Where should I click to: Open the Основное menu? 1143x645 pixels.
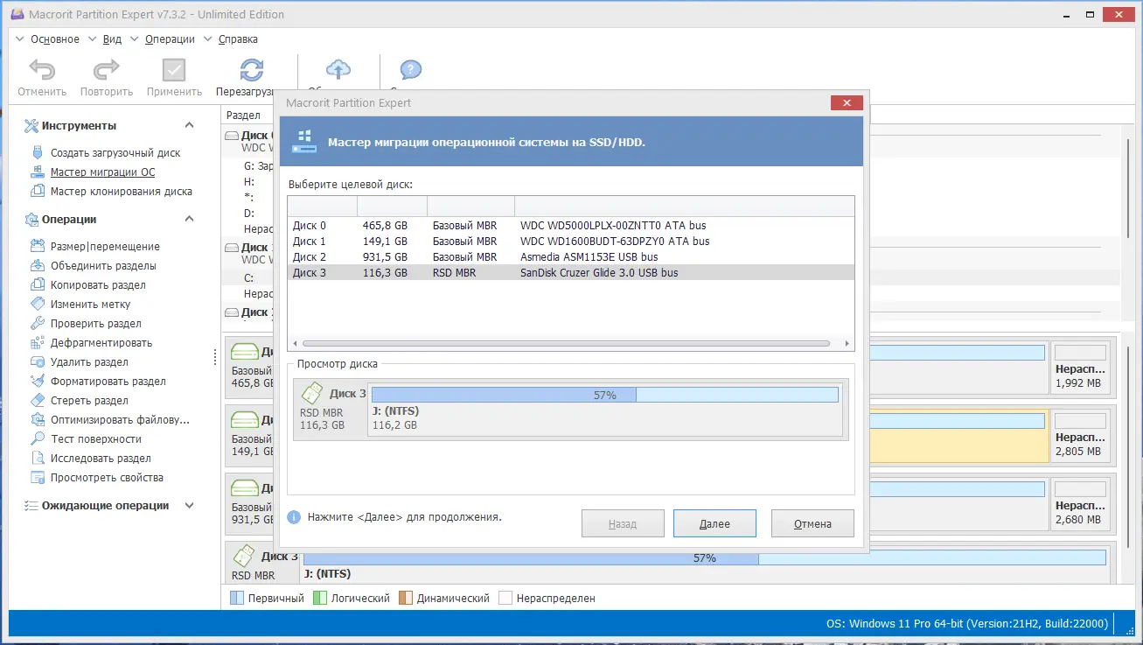[x=54, y=39]
